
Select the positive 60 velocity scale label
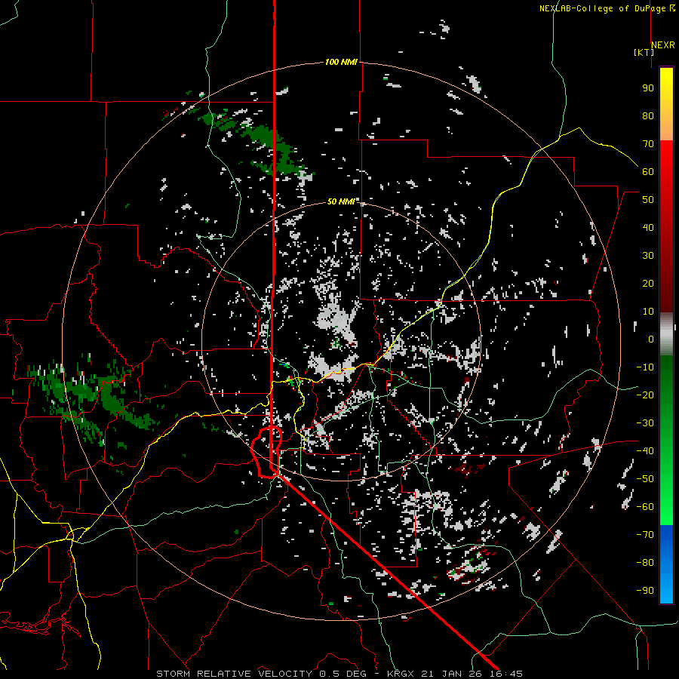[648, 171]
